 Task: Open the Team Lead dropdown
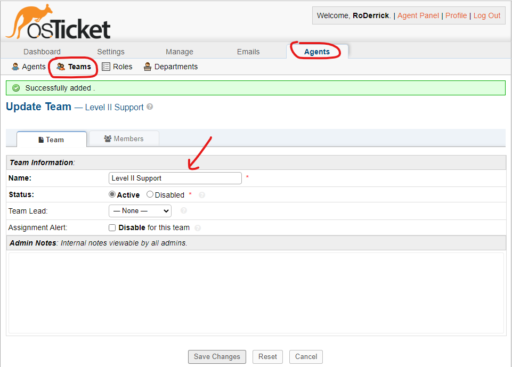click(x=140, y=211)
